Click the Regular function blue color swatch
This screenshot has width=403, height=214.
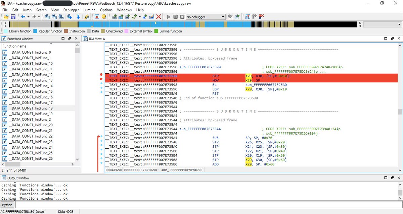(35, 31)
